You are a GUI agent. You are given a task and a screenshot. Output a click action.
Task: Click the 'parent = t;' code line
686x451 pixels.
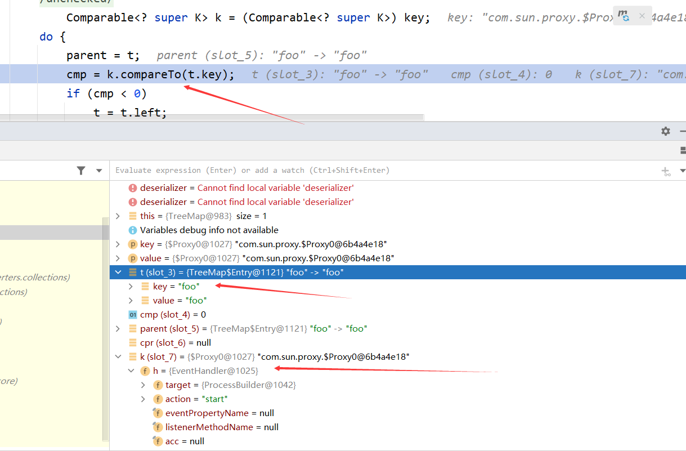tap(103, 55)
